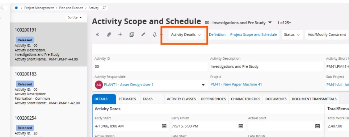The image size is (349, 137).
Task: Open notifications bell icon in the toolbar
Action: [x=155, y=34]
